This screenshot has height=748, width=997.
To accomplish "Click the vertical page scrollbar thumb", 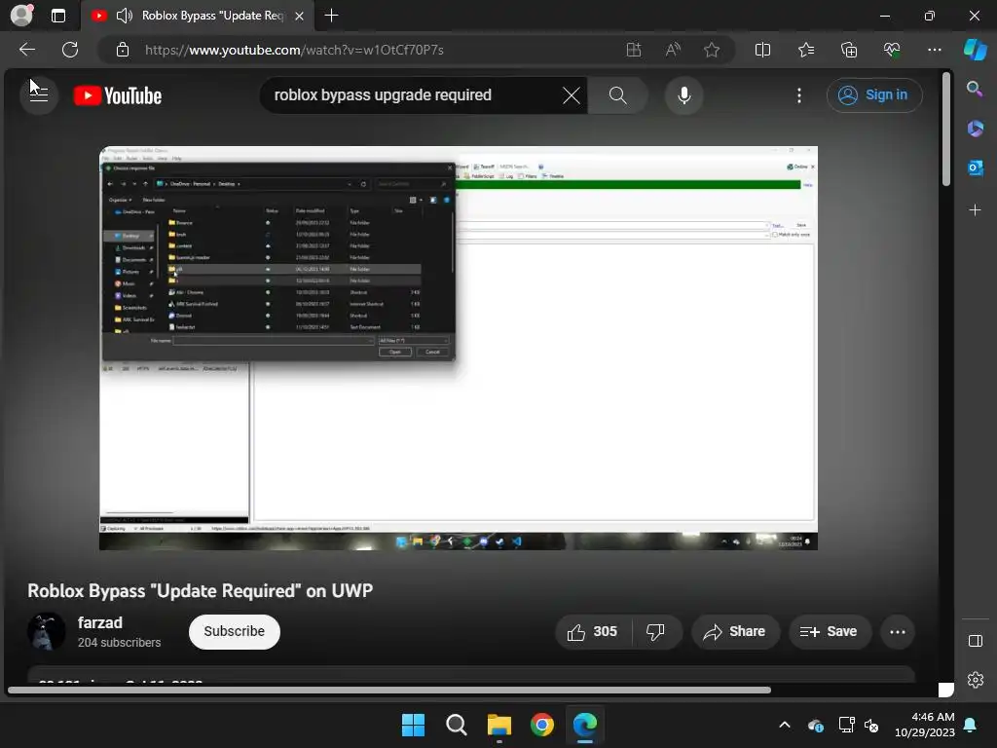I will pyautogui.click(x=946, y=131).
